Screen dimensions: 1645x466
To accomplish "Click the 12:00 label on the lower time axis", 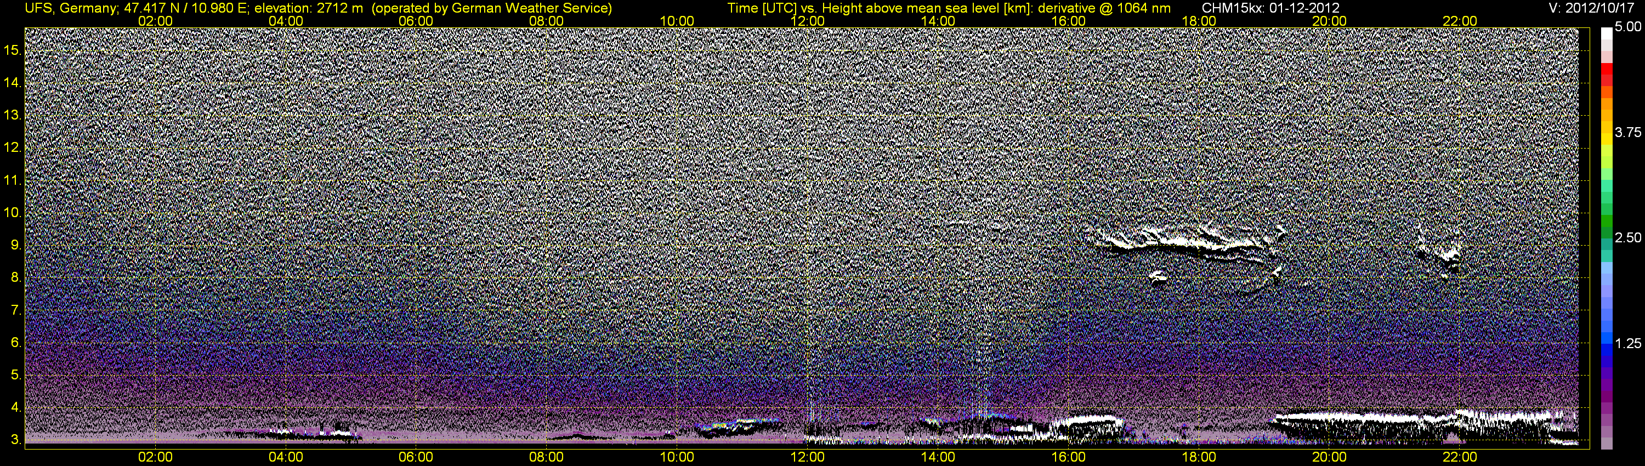I will [x=807, y=457].
